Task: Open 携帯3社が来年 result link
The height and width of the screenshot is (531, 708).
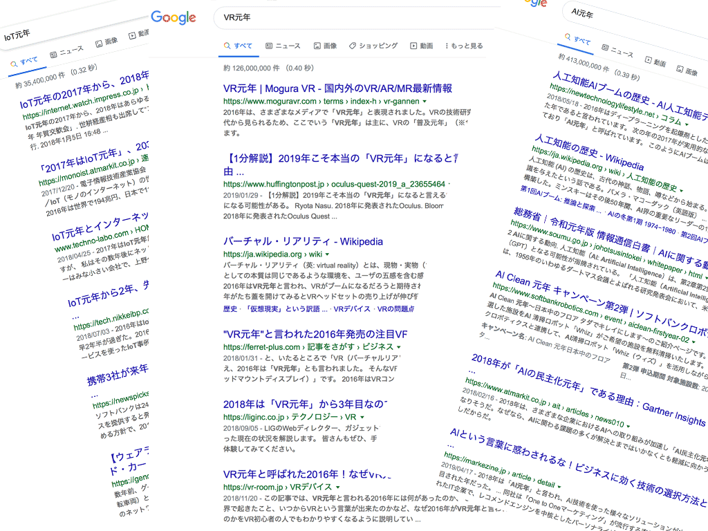Action: 118,375
